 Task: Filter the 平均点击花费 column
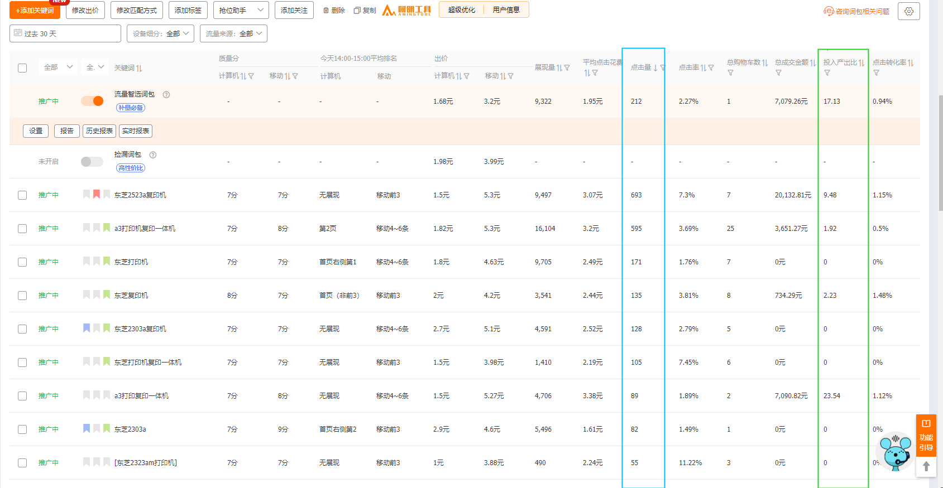pos(595,73)
